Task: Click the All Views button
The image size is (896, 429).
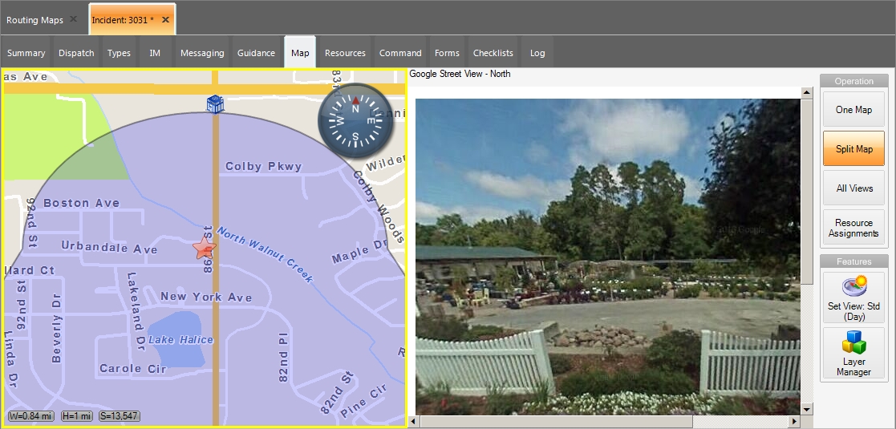Action: pyautogui.click(x=853, y=188)
